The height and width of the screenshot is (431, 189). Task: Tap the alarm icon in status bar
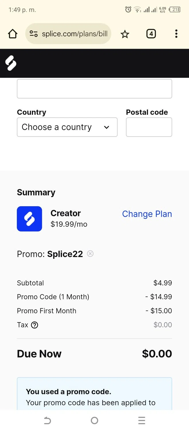[x=128, y=9]
